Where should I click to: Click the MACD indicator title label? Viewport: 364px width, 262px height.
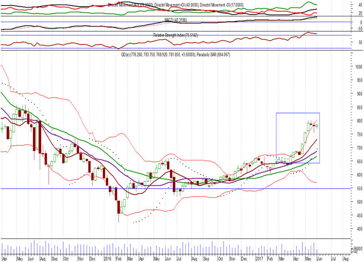click(x=176, y=20)
